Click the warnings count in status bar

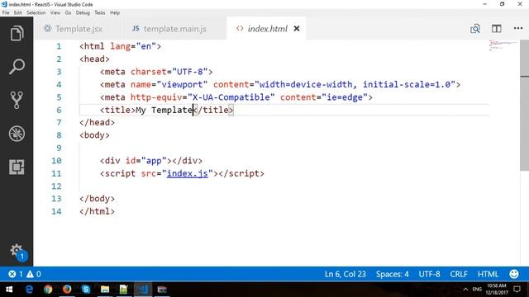coord(34,274)
